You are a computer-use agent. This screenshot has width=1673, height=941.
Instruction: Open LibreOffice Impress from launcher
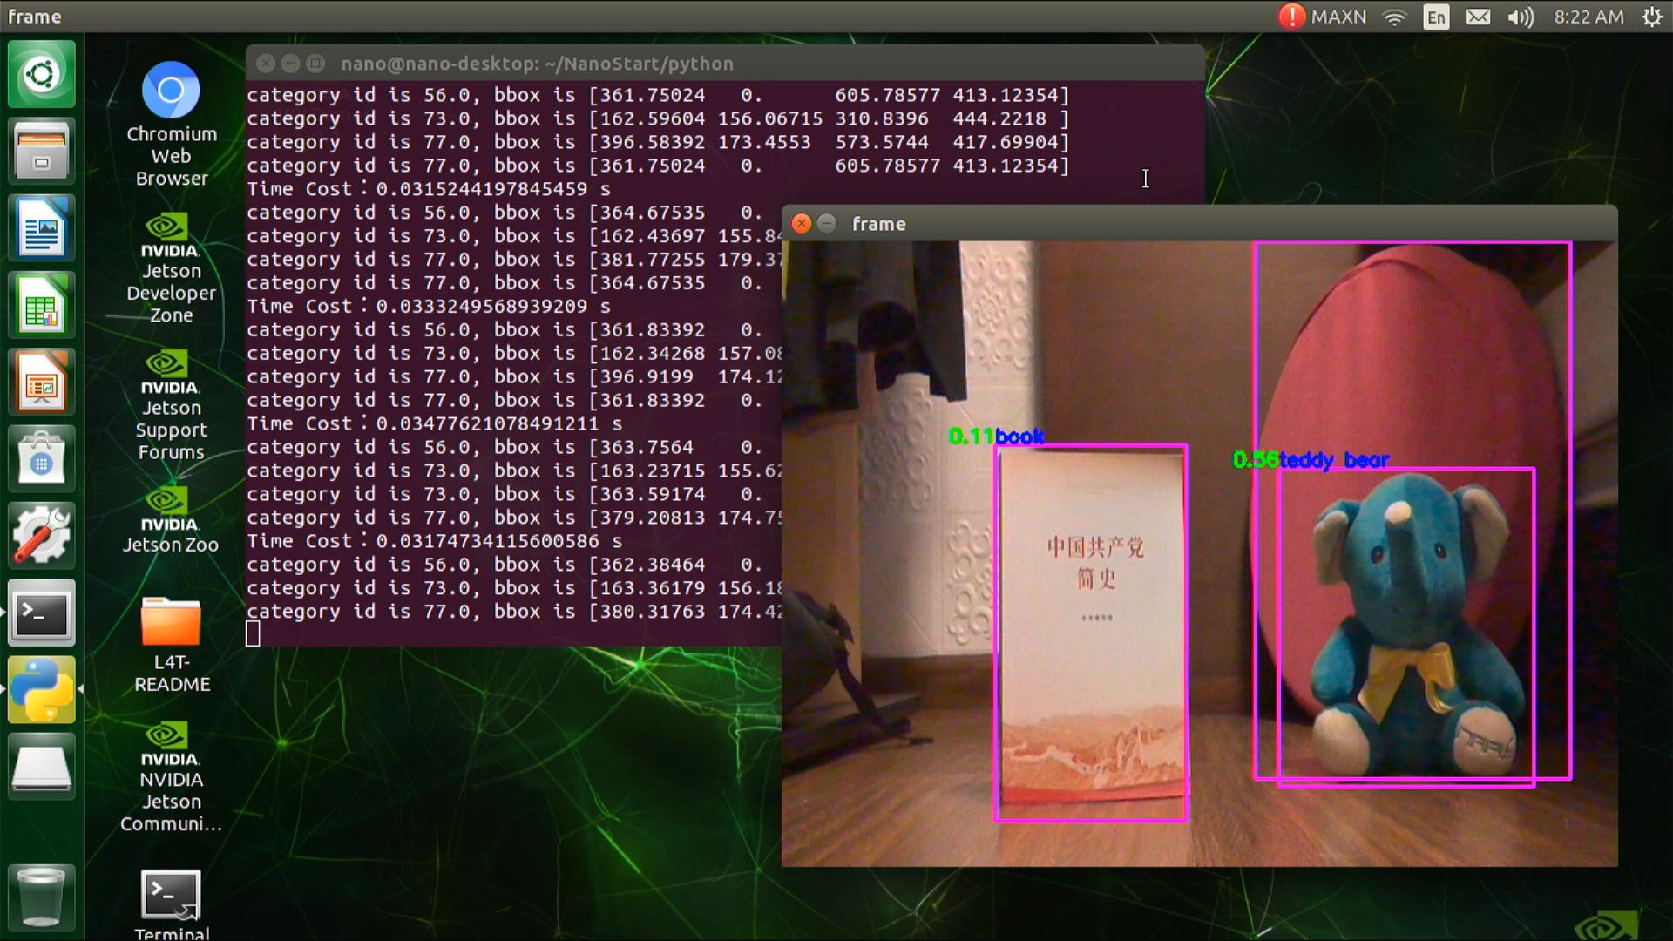(x=41, y=382)
